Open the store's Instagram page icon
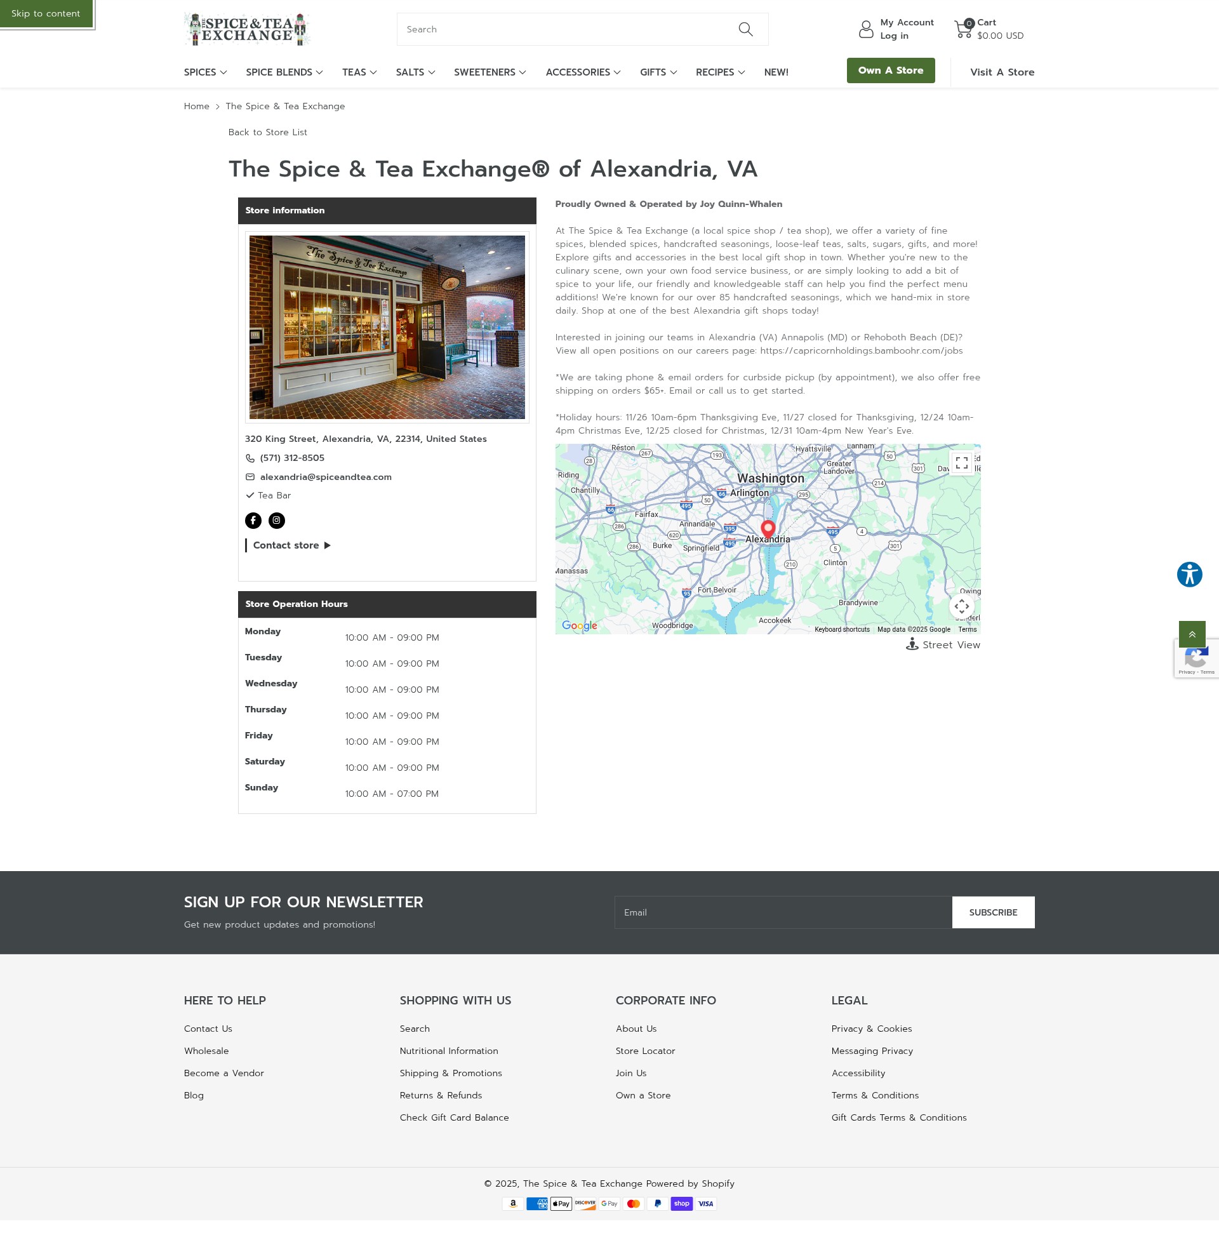1219x1233 pixels. 276,521
